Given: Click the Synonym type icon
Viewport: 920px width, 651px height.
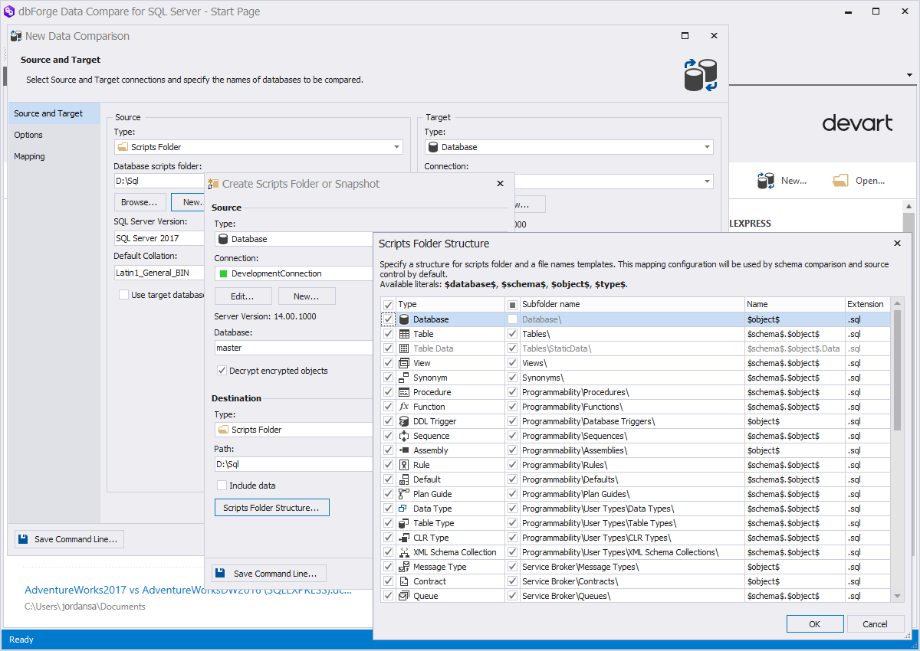Looking at the screenshot, I should (x=404, y=377).
